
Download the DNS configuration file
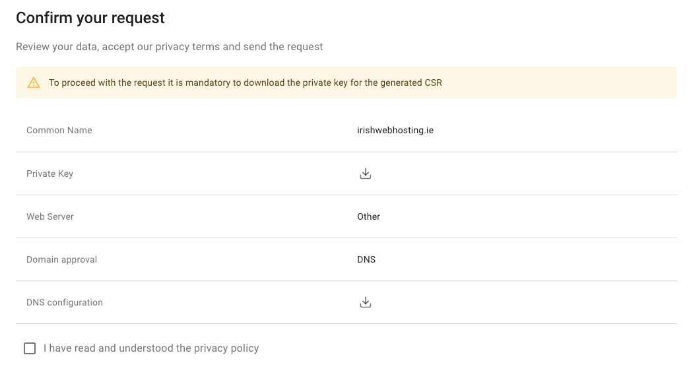click(x=366, y=302)
